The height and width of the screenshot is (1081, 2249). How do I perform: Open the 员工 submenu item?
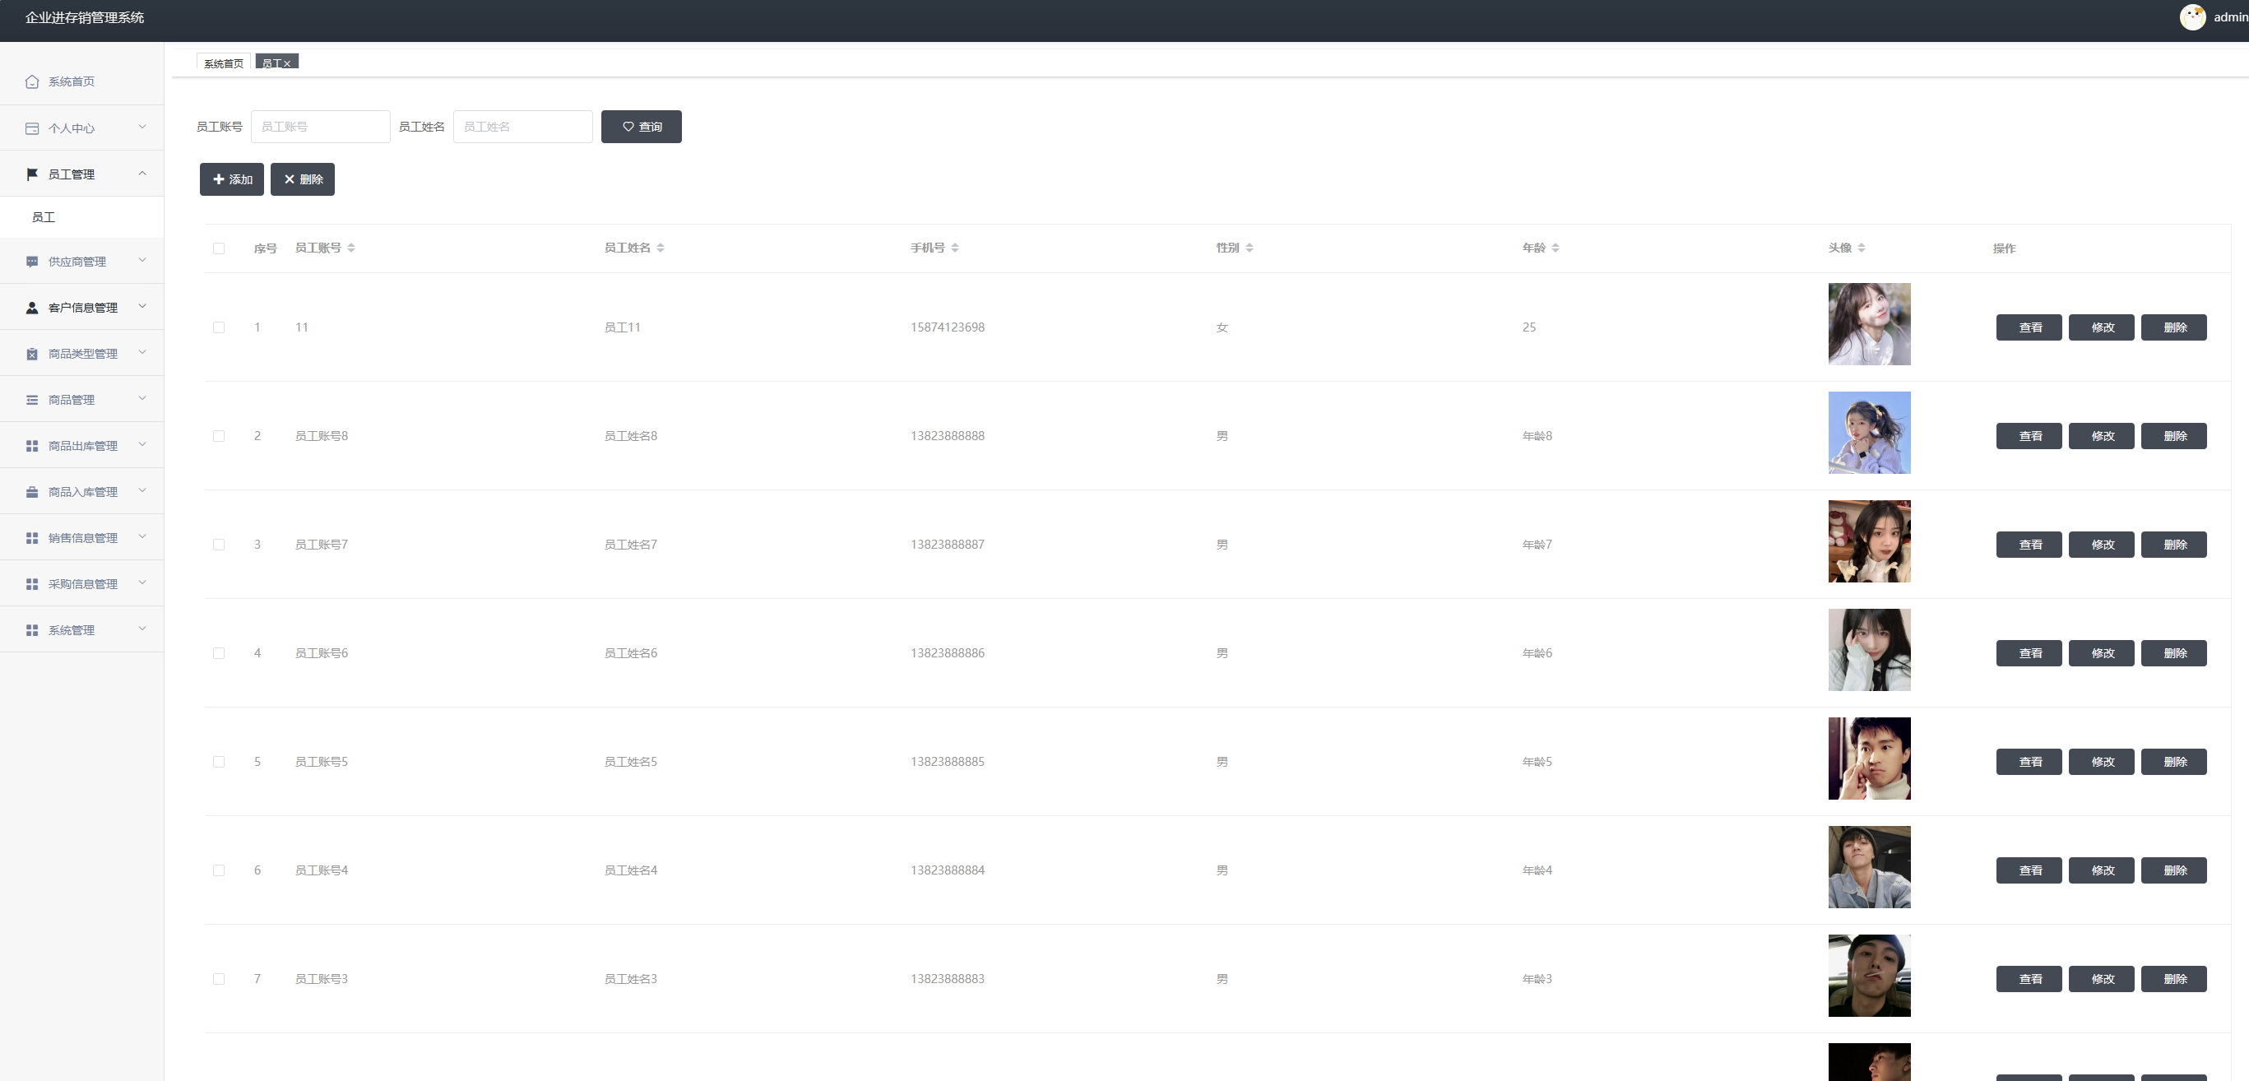pos(44,217)
